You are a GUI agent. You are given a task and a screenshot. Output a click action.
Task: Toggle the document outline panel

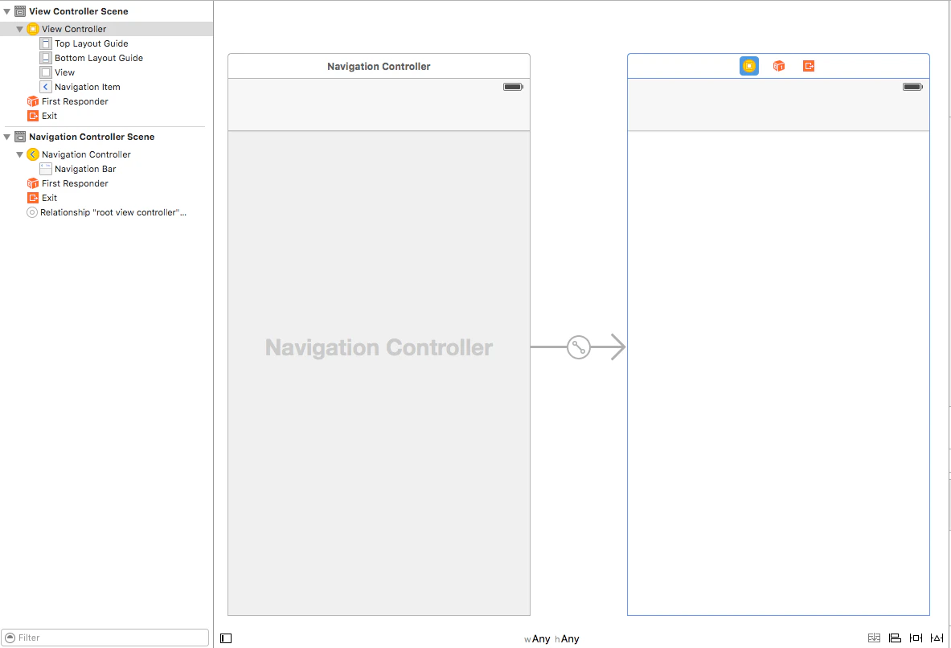(226, 638)
